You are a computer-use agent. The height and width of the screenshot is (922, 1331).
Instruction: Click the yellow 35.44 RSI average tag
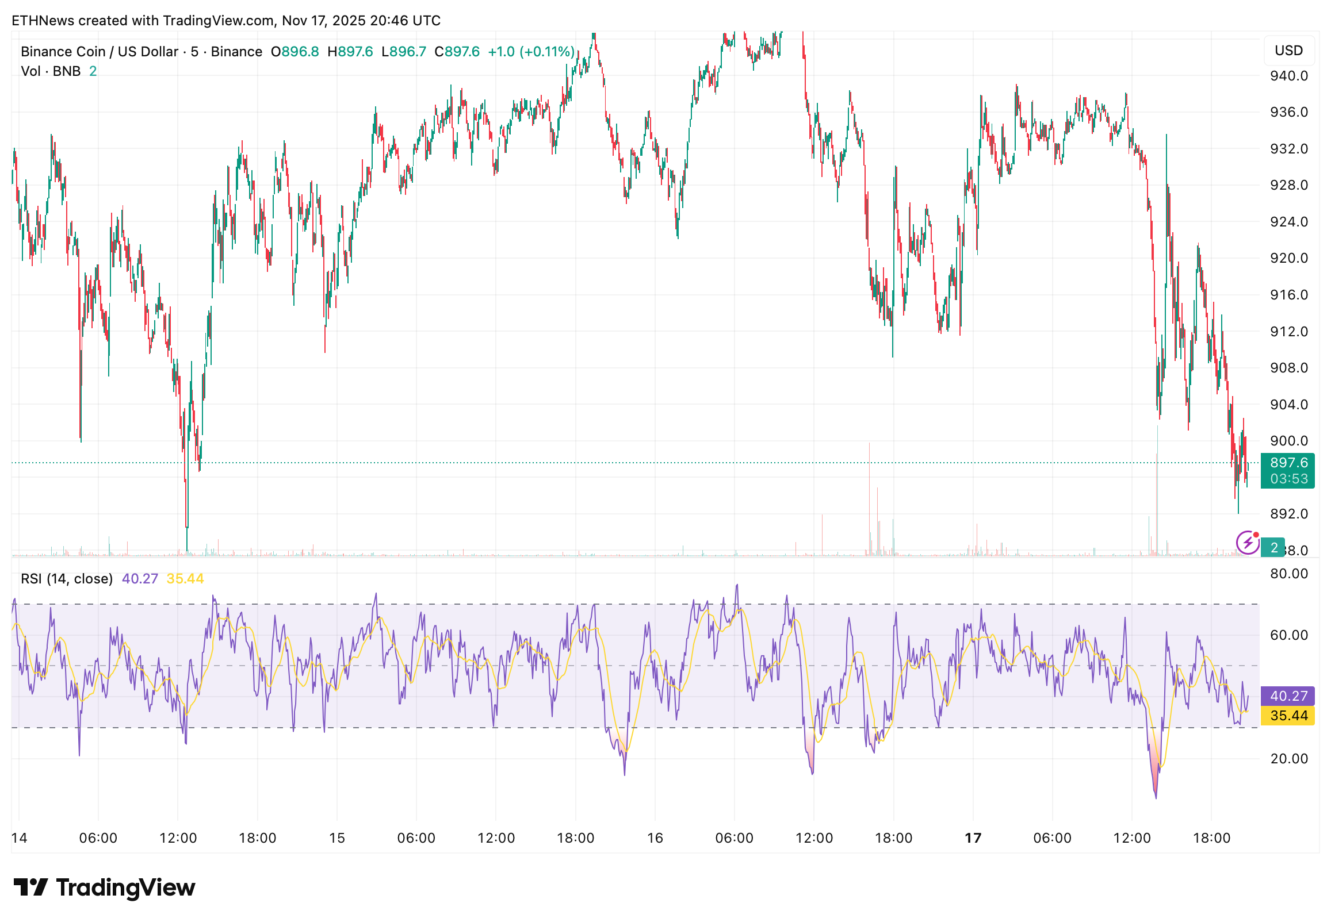coord(1288,716)
